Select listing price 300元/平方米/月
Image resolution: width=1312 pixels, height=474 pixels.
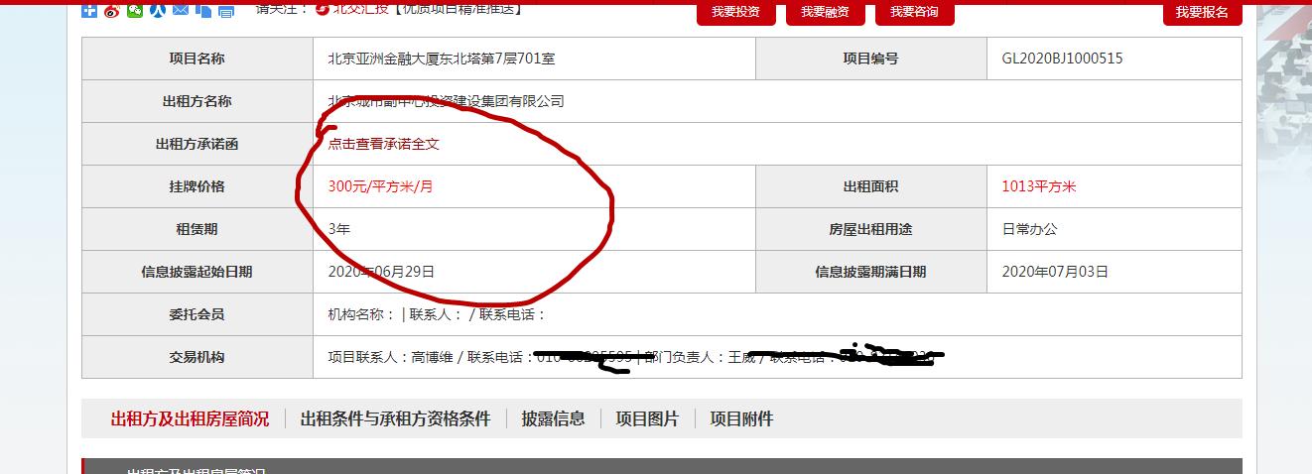tap(380, 186)
